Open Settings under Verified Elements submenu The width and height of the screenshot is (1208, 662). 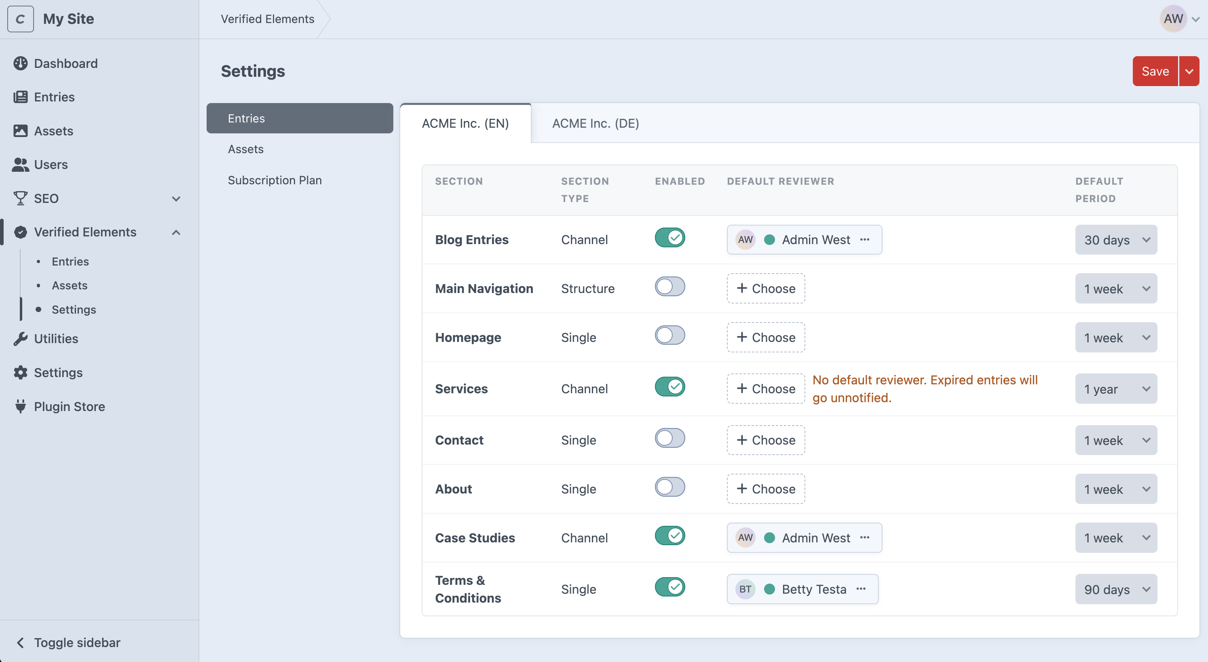pos(74,310)
